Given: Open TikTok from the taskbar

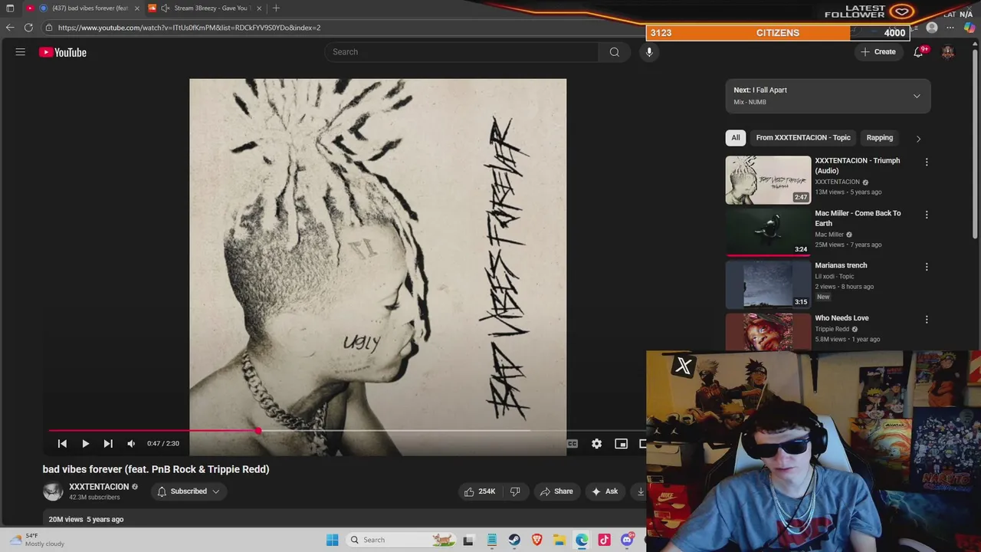Looking at the screenshot, I should click(x=605, y=540).
